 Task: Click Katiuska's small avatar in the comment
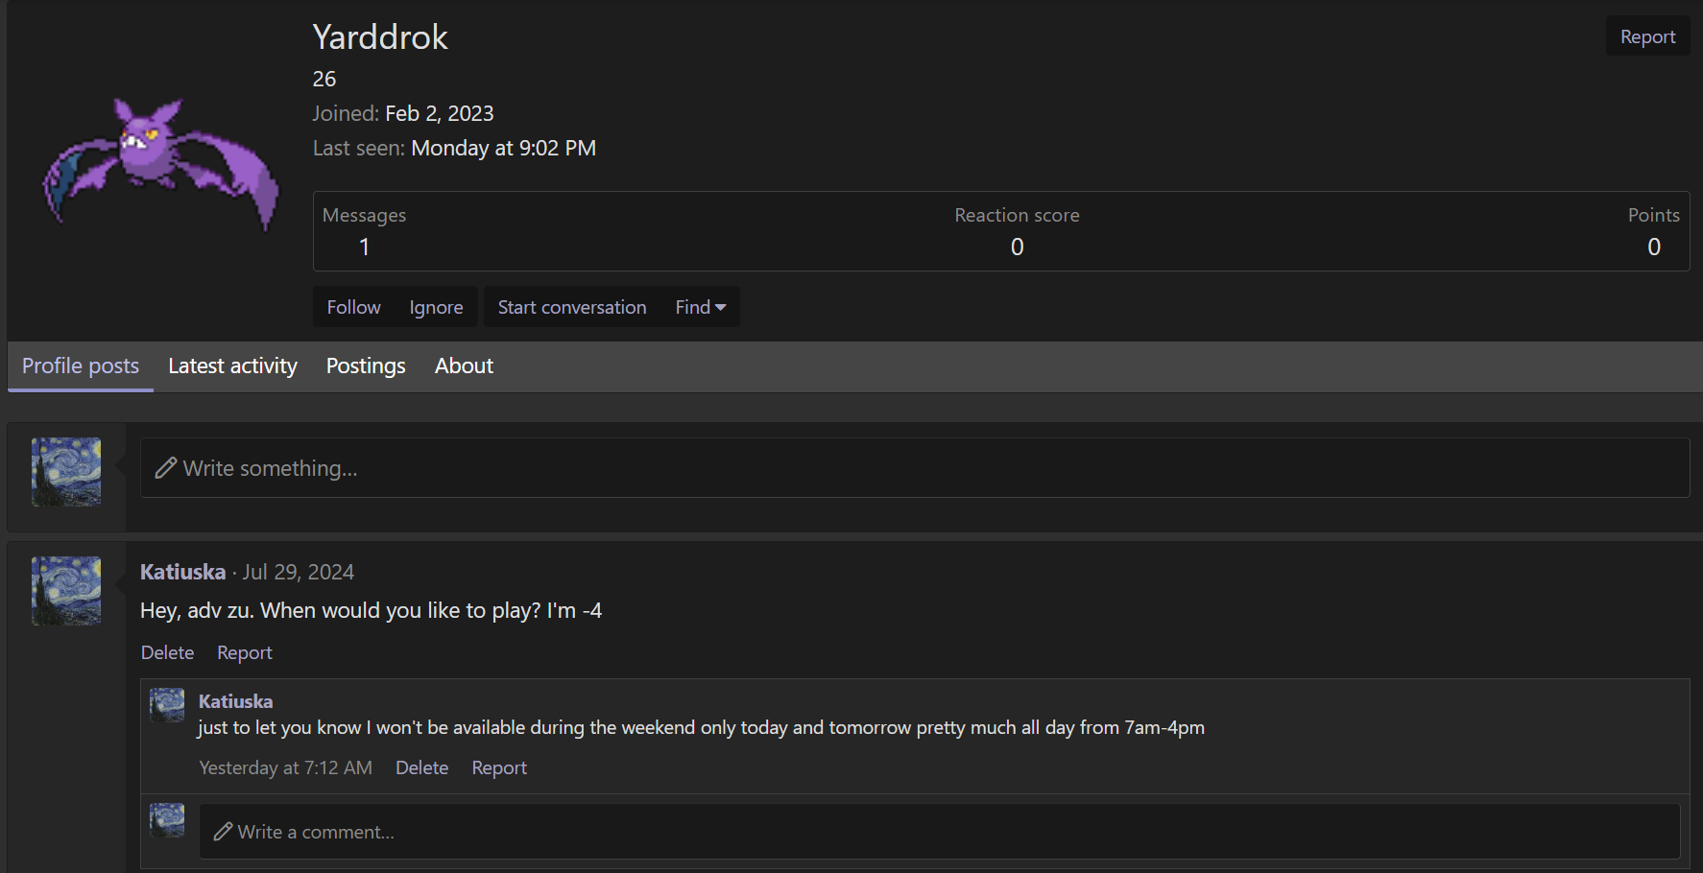pyautogui.click(x=167, y=705)
